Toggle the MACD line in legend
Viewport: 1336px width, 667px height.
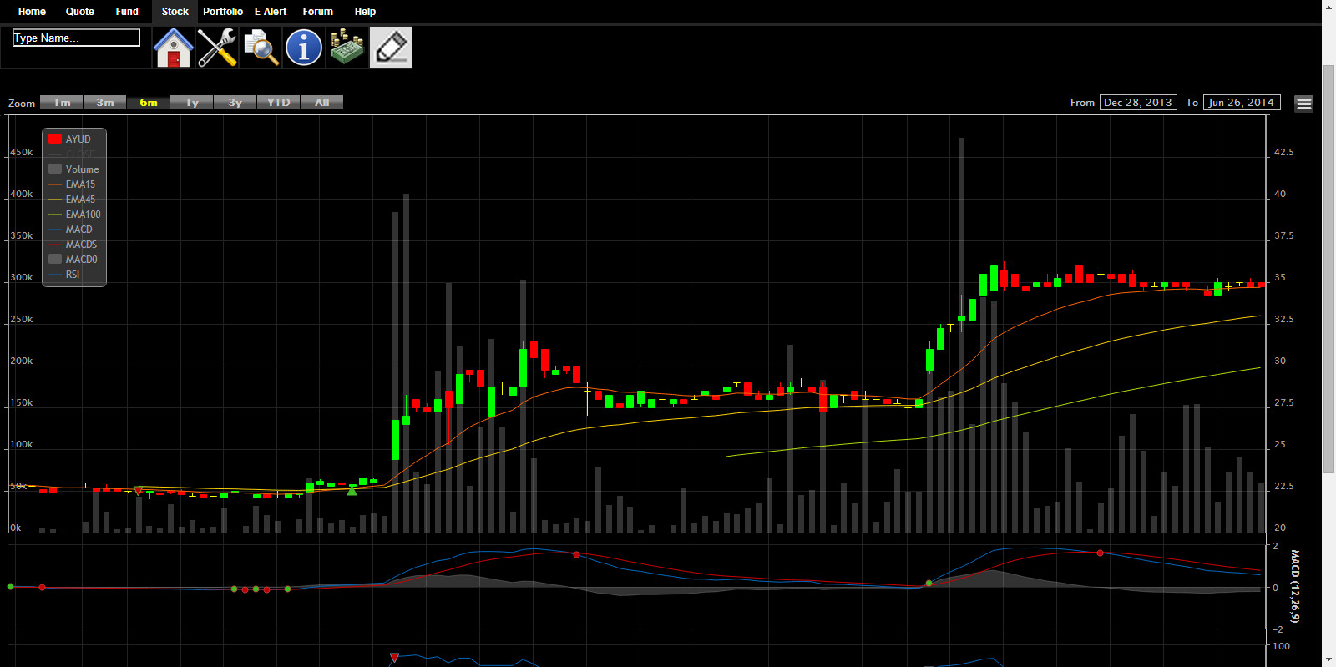(71, 230)
